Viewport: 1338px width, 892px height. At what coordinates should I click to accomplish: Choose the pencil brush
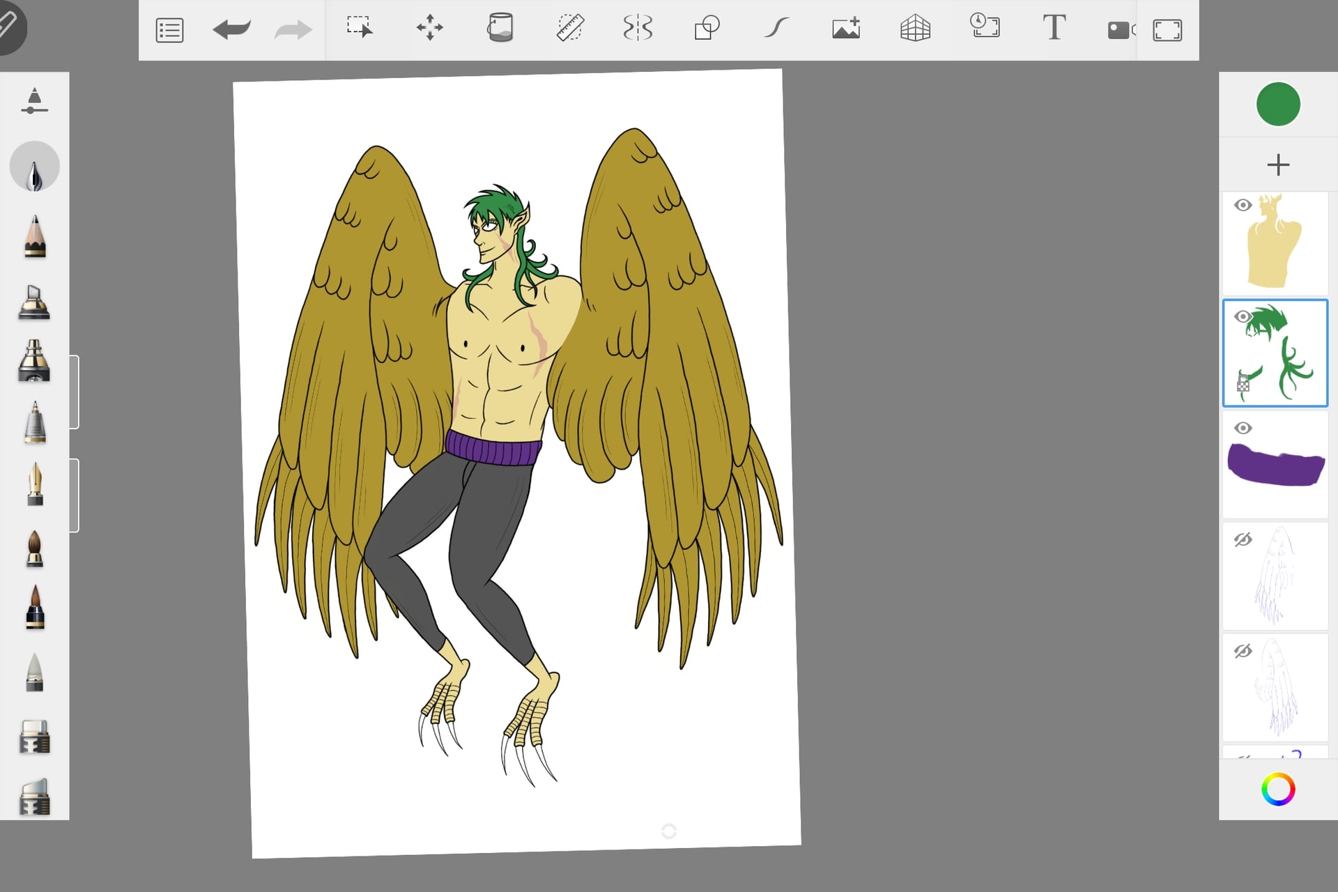click(x=34, y=237)
